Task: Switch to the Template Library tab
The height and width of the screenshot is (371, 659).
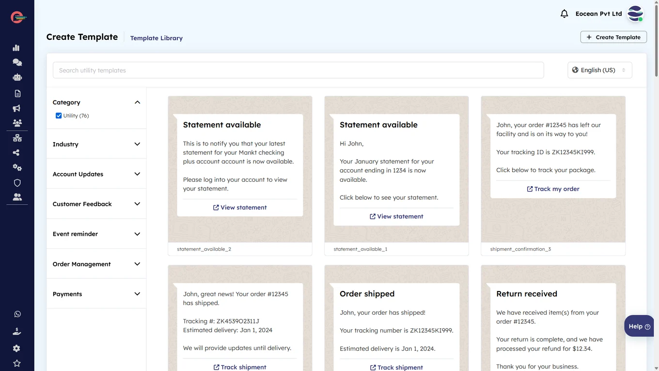Action: pyautogui.click(x=156, y=38)
